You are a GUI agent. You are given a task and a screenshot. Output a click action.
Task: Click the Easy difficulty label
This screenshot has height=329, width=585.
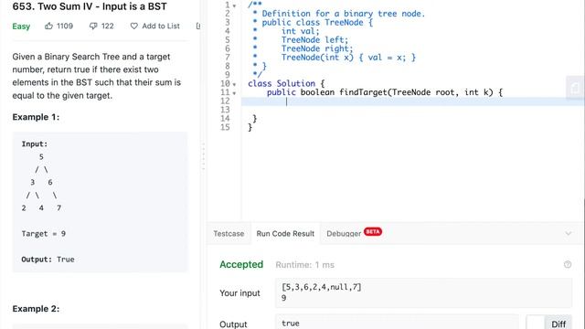pos(21,27)
